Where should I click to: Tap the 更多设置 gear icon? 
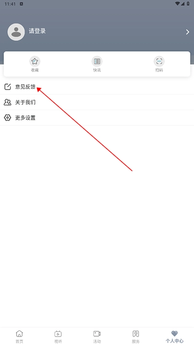[7, 118]
